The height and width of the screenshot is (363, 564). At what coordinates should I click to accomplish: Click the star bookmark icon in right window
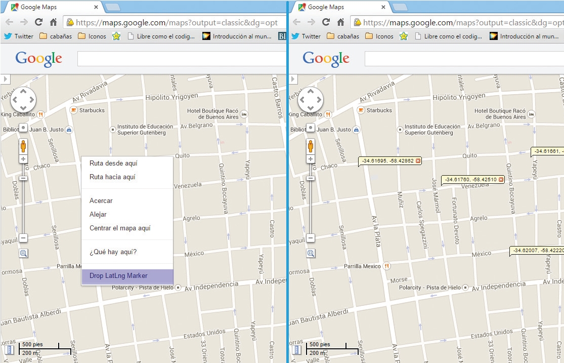click(x=404, y=36)
